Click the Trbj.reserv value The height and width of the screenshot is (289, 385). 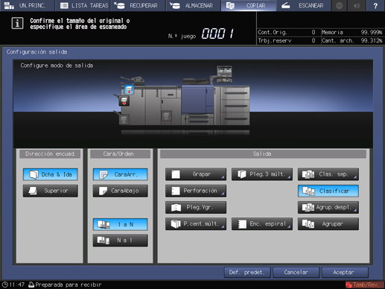pos(314,40)
